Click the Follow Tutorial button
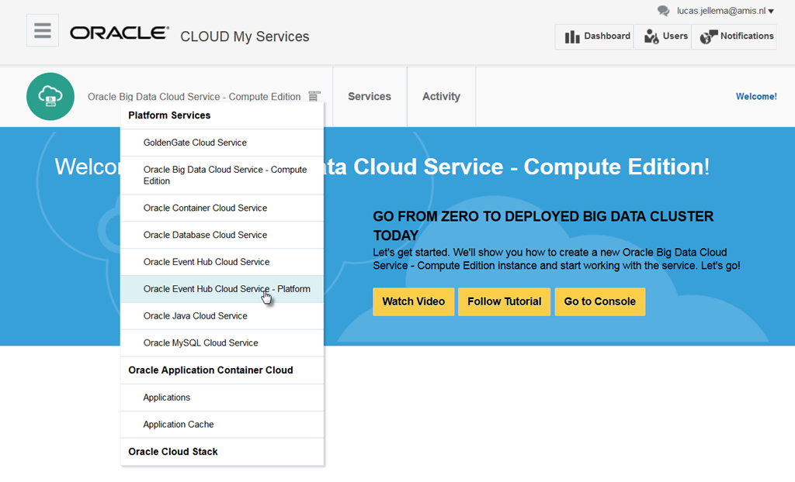This screenshot has height=482, width=795. point(504,301)
